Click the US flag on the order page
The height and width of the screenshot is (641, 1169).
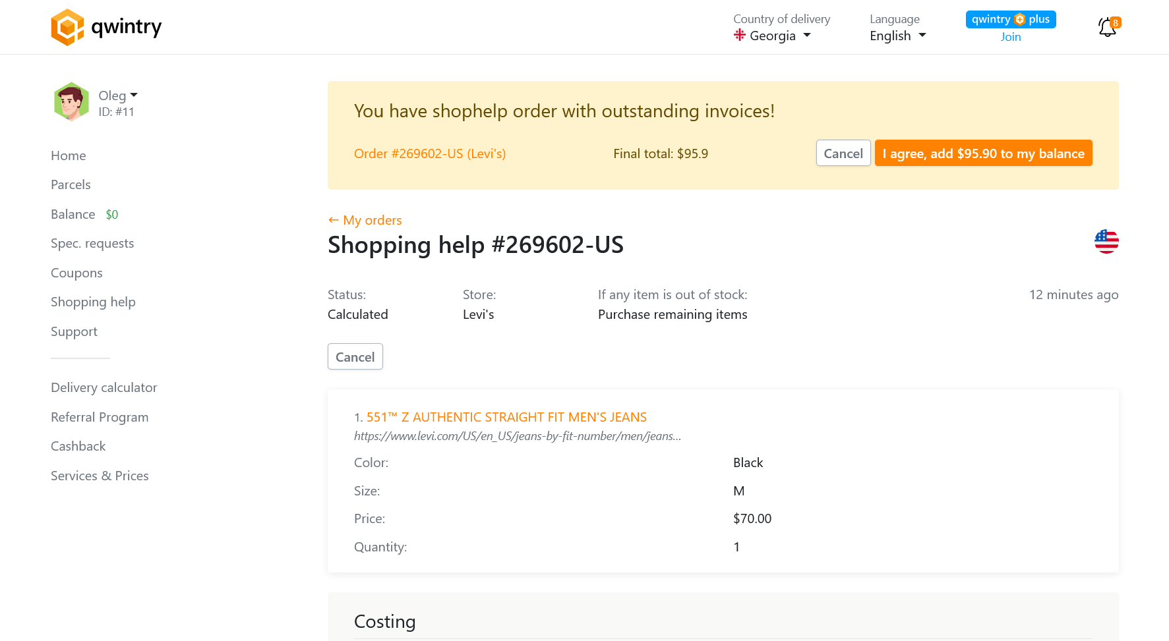click(1106, 242)
